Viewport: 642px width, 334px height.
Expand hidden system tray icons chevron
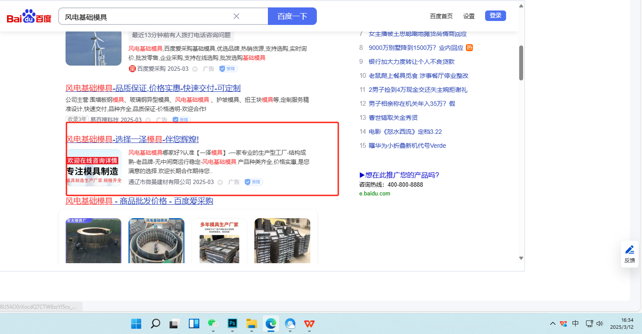553,324
